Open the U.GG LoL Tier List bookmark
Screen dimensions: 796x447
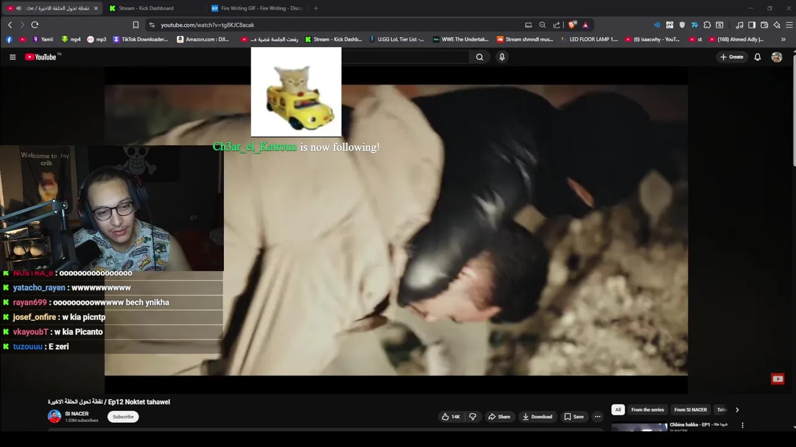(396, 39)
